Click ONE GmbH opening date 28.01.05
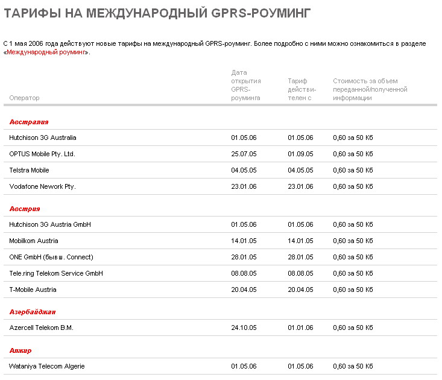Screen dimensions: 442x380 pyautogui.click(x=244, y=257)
